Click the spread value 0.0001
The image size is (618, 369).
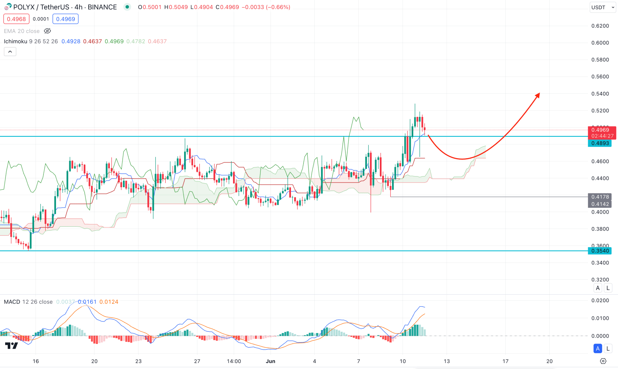(x=41, y=19)
